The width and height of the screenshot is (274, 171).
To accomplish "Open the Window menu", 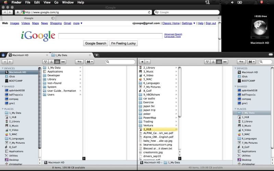I will point(68,2).
